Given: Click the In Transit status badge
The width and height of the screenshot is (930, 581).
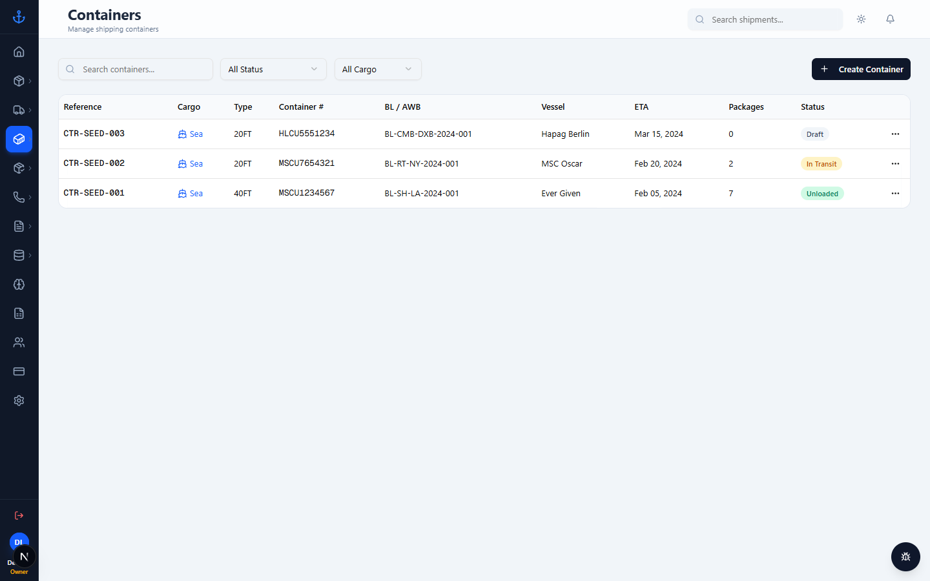Looking at the screenshot, I should click(821, 164).
